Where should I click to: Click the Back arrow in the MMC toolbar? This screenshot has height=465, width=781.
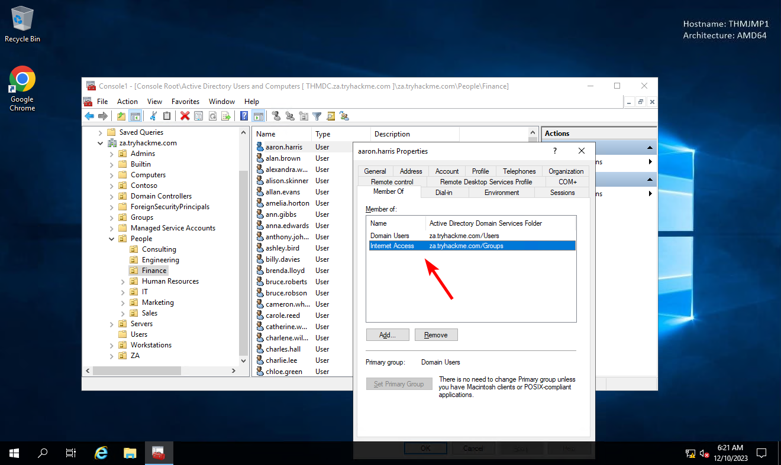(89, 116)
